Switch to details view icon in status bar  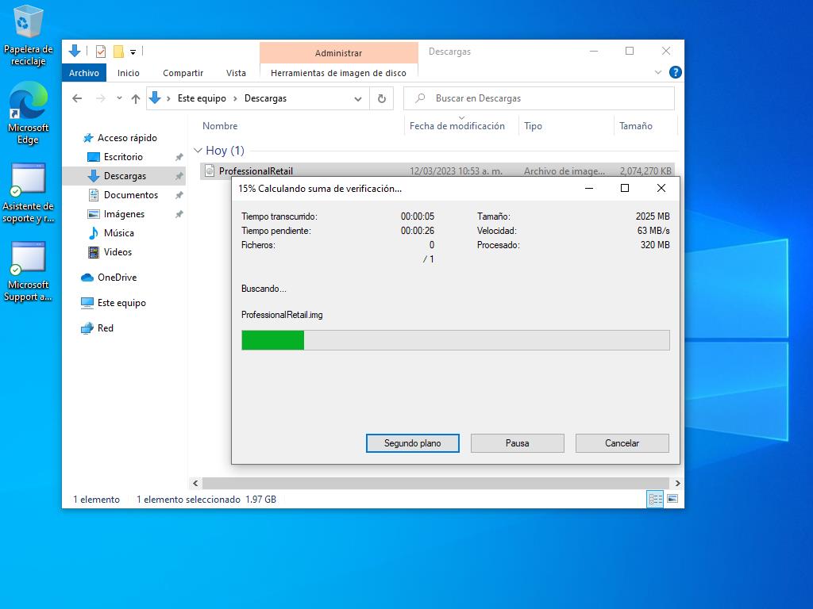pyautogui.click(x=655, y=499)
